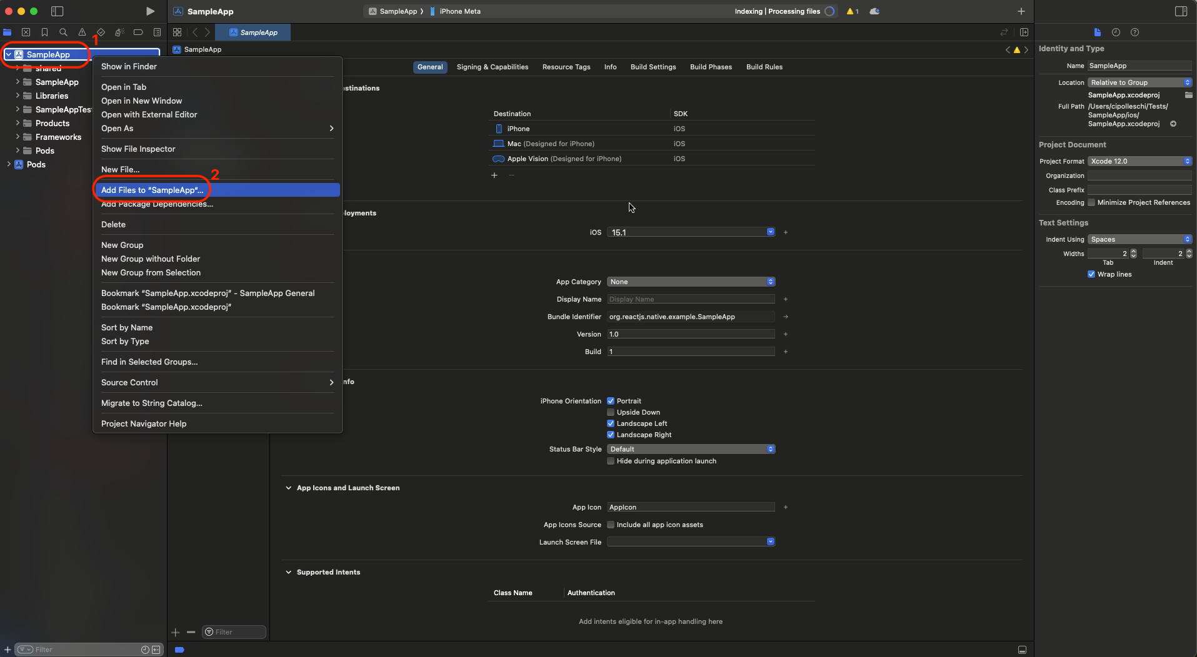Open the Test navigator diamond icon
The height and width of the screenshot is (657, 1197).
101,32
